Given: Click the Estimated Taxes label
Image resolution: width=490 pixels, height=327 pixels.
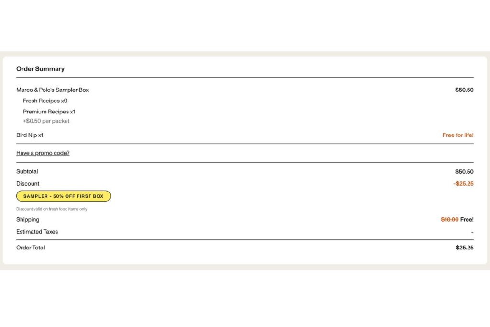Looking at the screenshot, I should point(37,232).
